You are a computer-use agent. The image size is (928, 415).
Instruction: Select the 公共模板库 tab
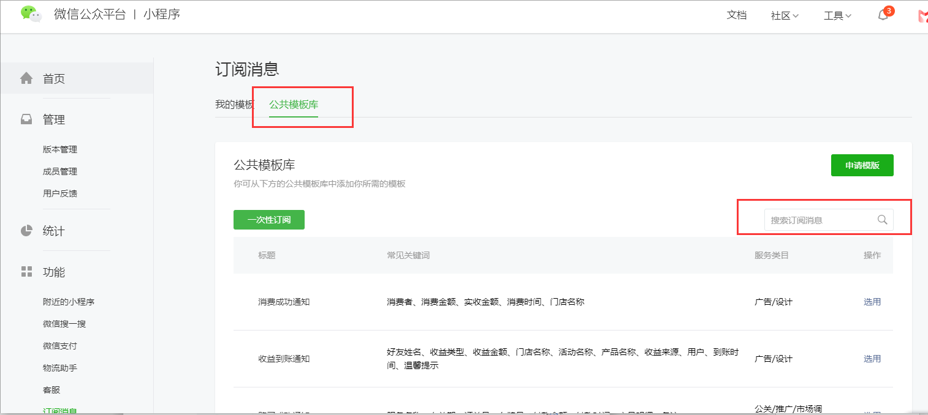click(294, 105)
